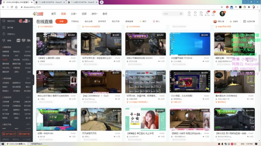Screen dimensions: 261x146
Task: Open the 首页 home nav item
Action: click(x=54, y=14)
